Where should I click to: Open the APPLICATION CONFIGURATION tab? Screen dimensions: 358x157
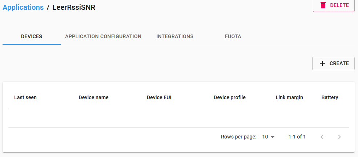pos(103,36)
